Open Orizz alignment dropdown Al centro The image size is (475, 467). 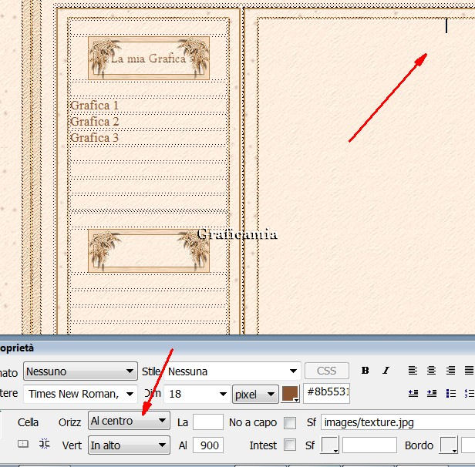click(129, 421)
